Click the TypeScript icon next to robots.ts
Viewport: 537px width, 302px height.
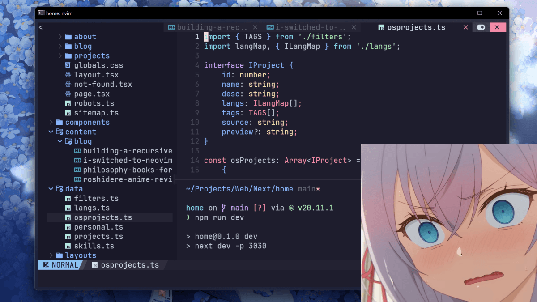click(68, 103)
